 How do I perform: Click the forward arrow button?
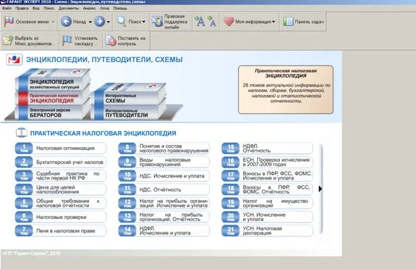click(100, 21)
